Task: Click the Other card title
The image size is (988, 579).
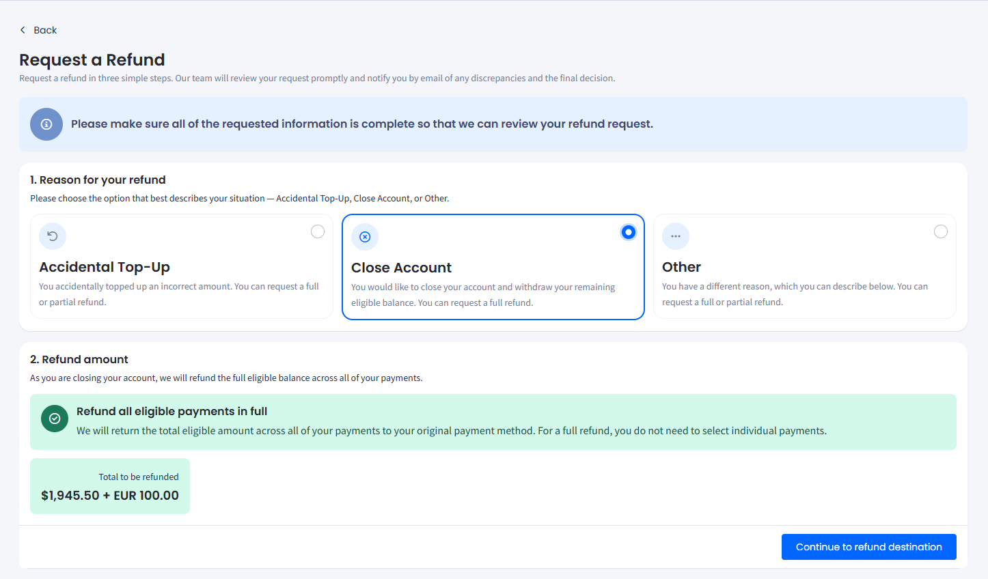Action: pyautogui.click(x=681, y=267)
